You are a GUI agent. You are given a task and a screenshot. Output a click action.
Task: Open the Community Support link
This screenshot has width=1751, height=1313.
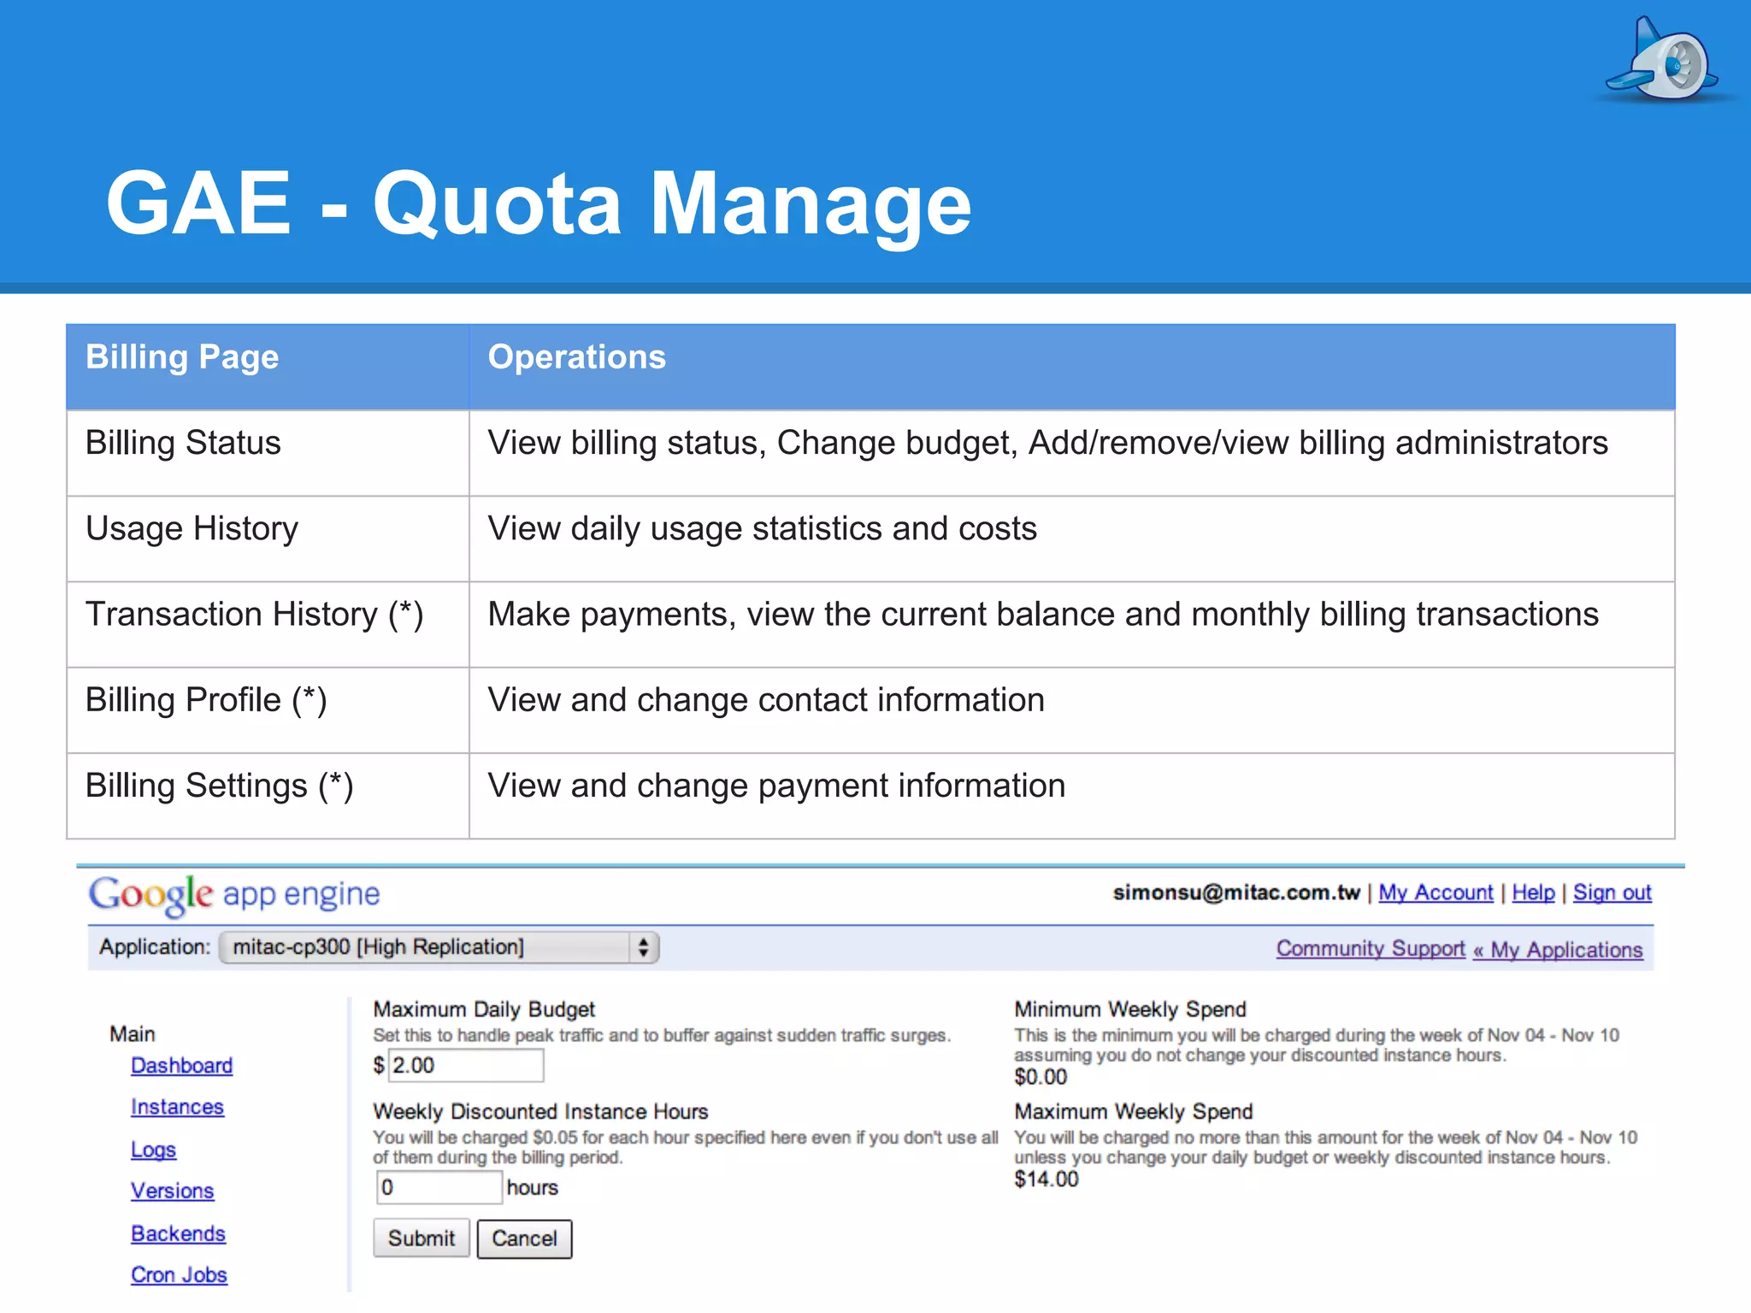point(1371,949)
